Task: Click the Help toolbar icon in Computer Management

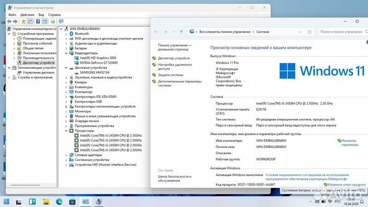Action: [x=38, y=22]
